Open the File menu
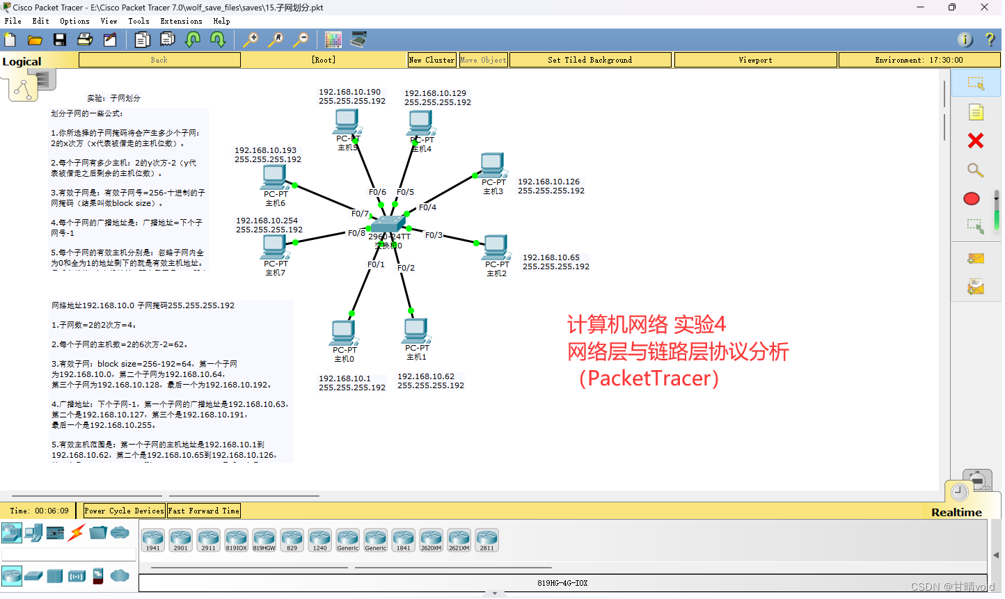Screen dimensions: 1005x599 click(x=13, y=21)
